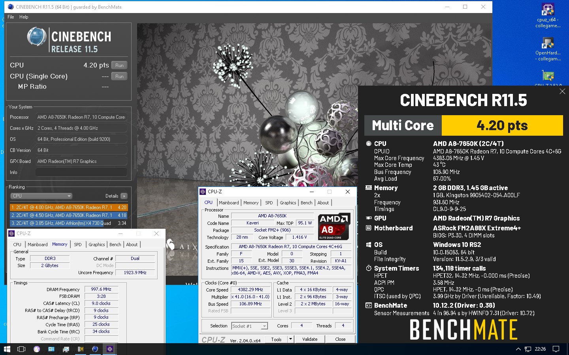Viewport: 569px width, 355px height.
Task: Click the Multiplier value x 41.0
Action: (251, 297)
